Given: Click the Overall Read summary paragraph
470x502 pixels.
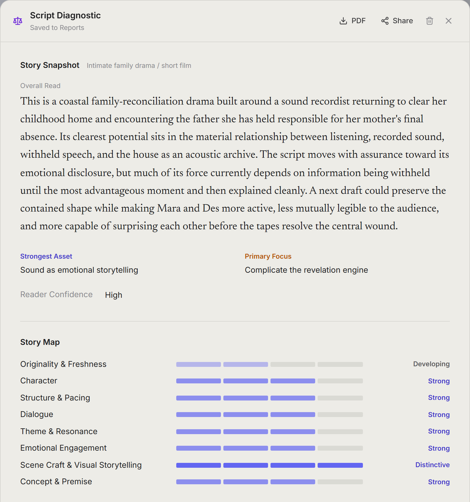Looking at the screenshot, I should 235,164.
